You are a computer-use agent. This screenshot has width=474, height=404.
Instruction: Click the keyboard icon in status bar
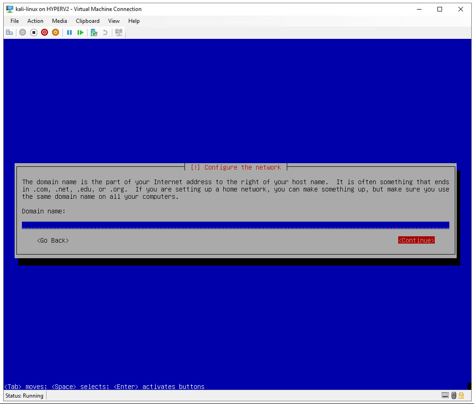[445, 395]
